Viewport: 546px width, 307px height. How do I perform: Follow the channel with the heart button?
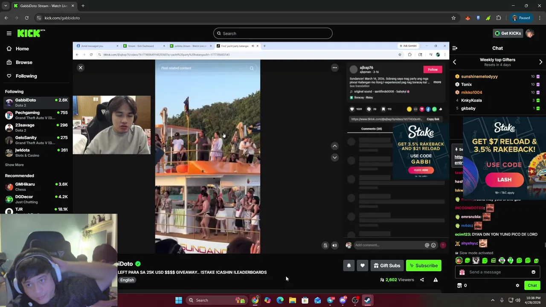(x=363, y=266)
